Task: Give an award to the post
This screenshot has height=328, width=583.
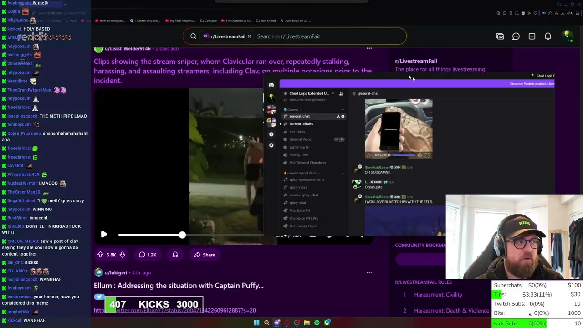Action: click(x=175, y=255)
